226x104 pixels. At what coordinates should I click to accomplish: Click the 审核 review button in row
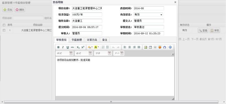(215, 30)
